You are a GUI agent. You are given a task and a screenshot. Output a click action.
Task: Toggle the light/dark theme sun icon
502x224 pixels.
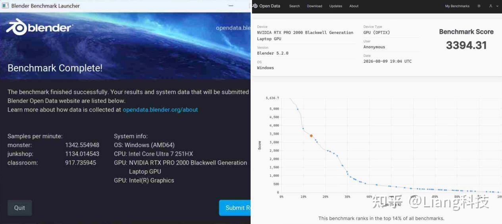click(479, 6)
